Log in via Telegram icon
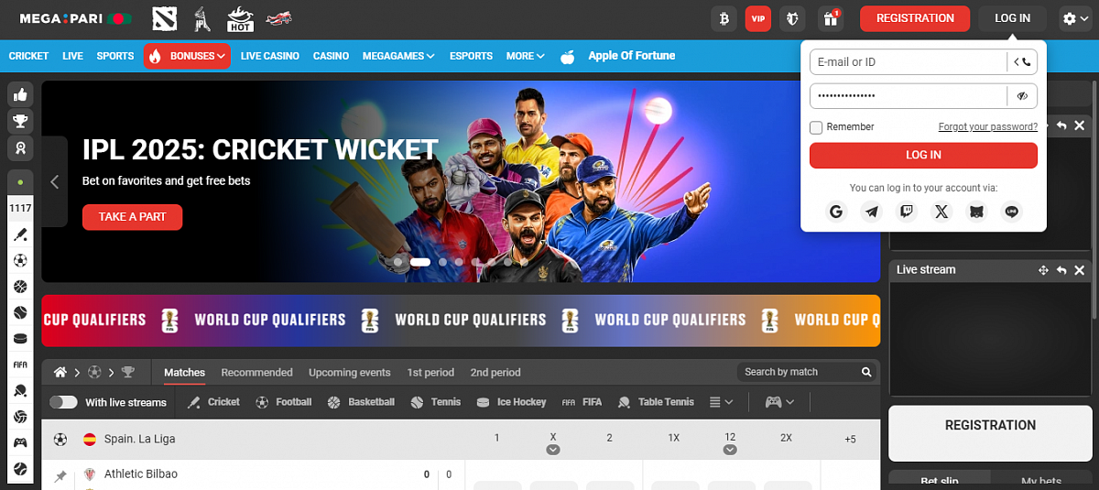 pos(871,212)
